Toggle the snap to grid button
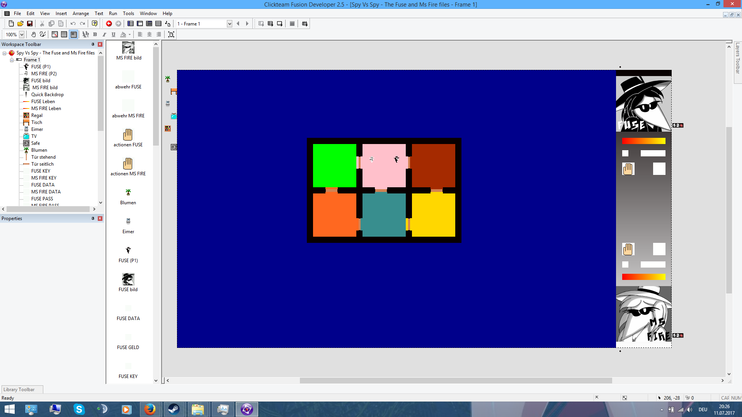742x417 pixels. (x=73, y=34)
